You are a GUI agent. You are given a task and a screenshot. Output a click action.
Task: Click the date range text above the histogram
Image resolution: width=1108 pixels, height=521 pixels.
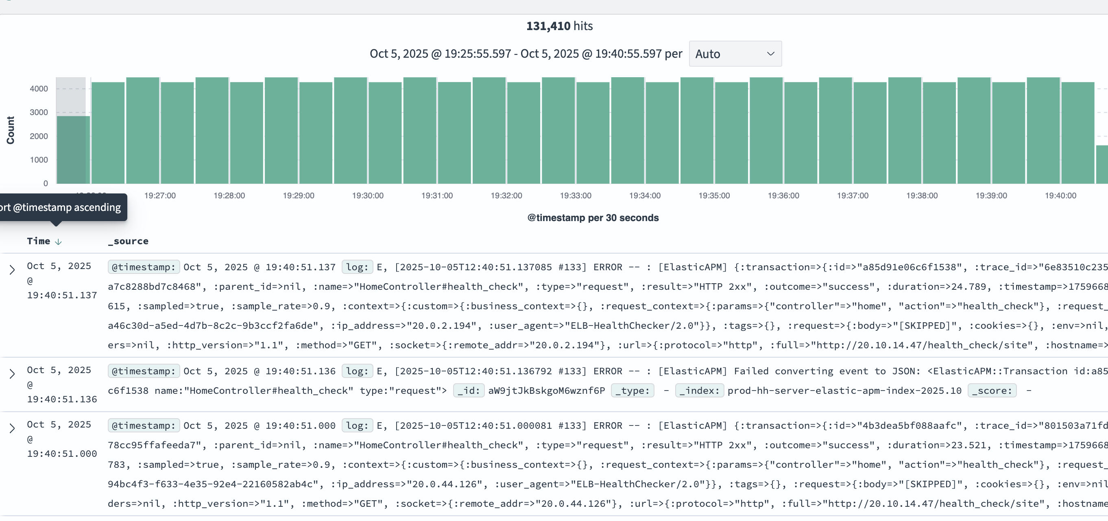(x=526, y=54)
